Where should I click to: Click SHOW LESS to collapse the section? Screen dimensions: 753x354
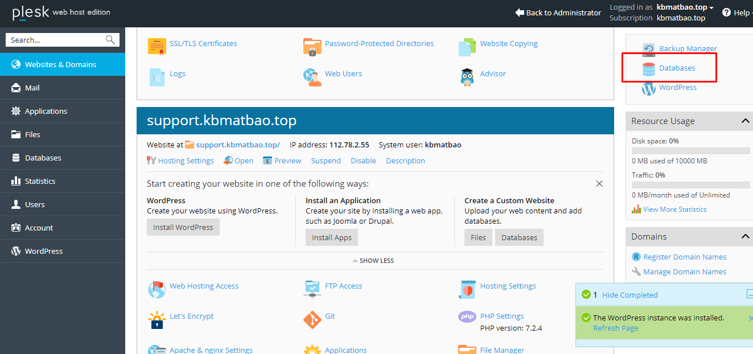(373, 261)
